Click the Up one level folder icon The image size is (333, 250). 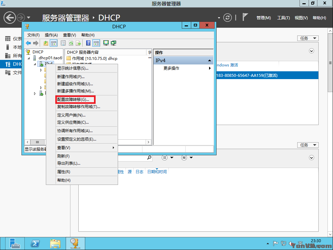(46, 43)
